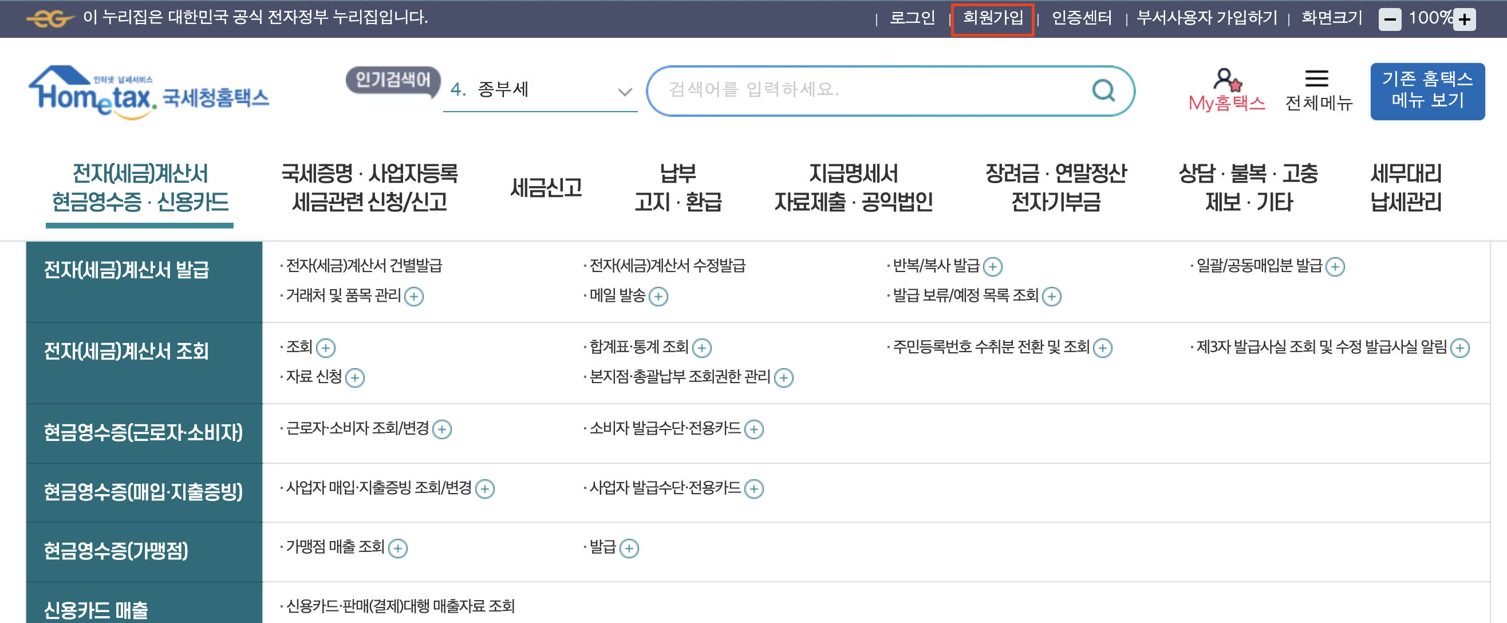Select 세무대리 납세관리 menu
The width and height of the screenshot is (1507, 623).
point(1405,188)
